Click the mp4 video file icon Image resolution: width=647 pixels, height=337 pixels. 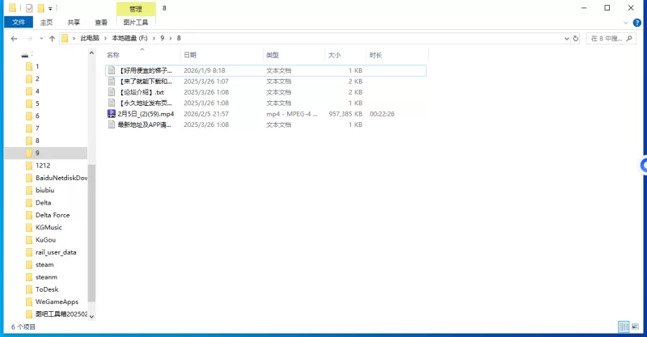(x=112, y=113)
